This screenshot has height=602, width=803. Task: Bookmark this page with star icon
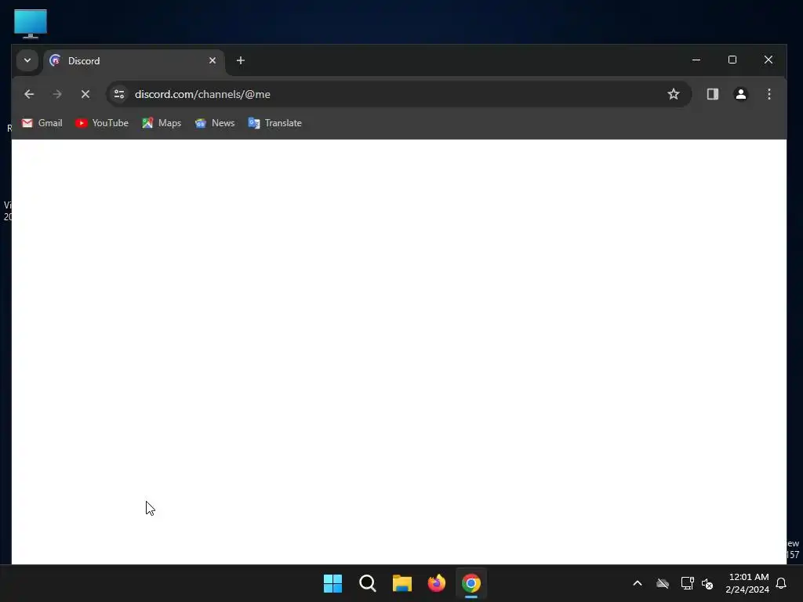[674, 94]
